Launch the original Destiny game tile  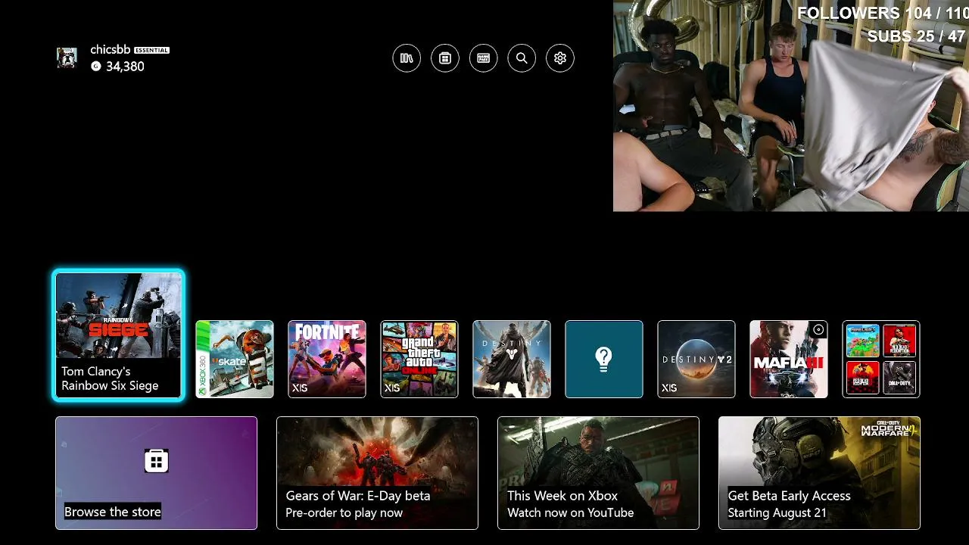[512, 359]
